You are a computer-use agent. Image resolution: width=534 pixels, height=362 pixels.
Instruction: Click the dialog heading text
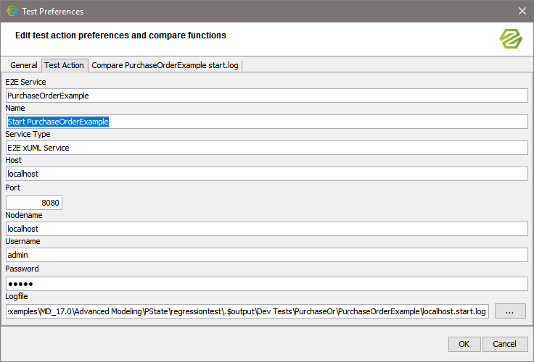(x=120, y=35)
